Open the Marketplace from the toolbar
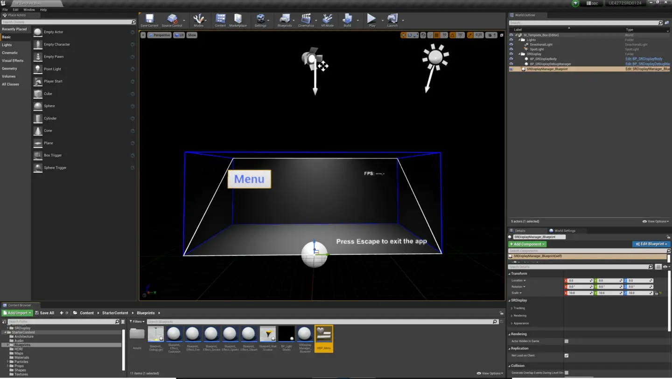672x379 pixels. tap(238, 20)
